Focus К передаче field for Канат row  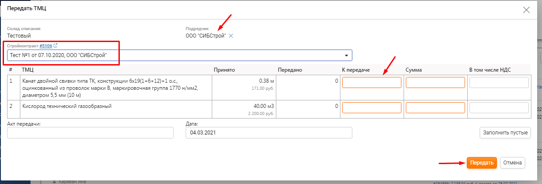pyautogui.click(x=371, y=83)
